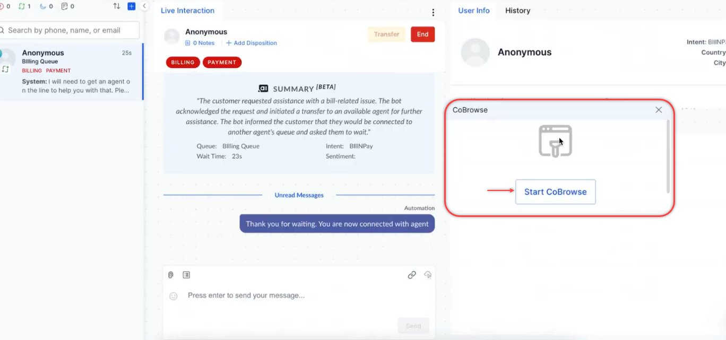Screen dimensions: 726x340
Task: Click the 'Sentiment:' label in the summary
Action: click(x=341, y=156)
